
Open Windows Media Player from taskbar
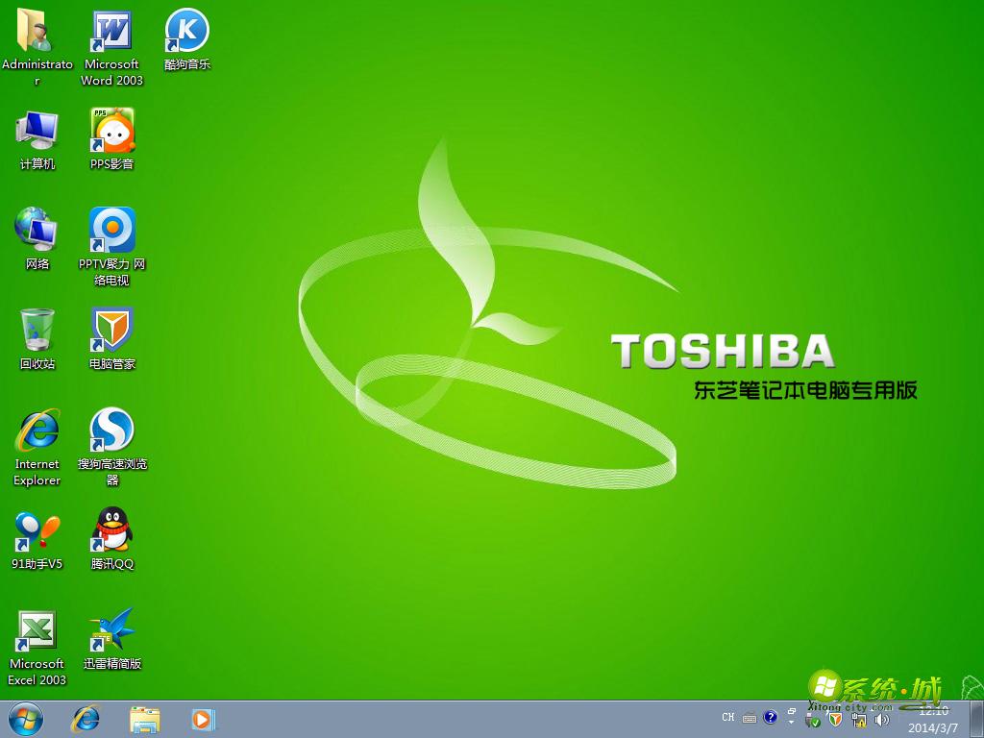[x=203, y=719]
